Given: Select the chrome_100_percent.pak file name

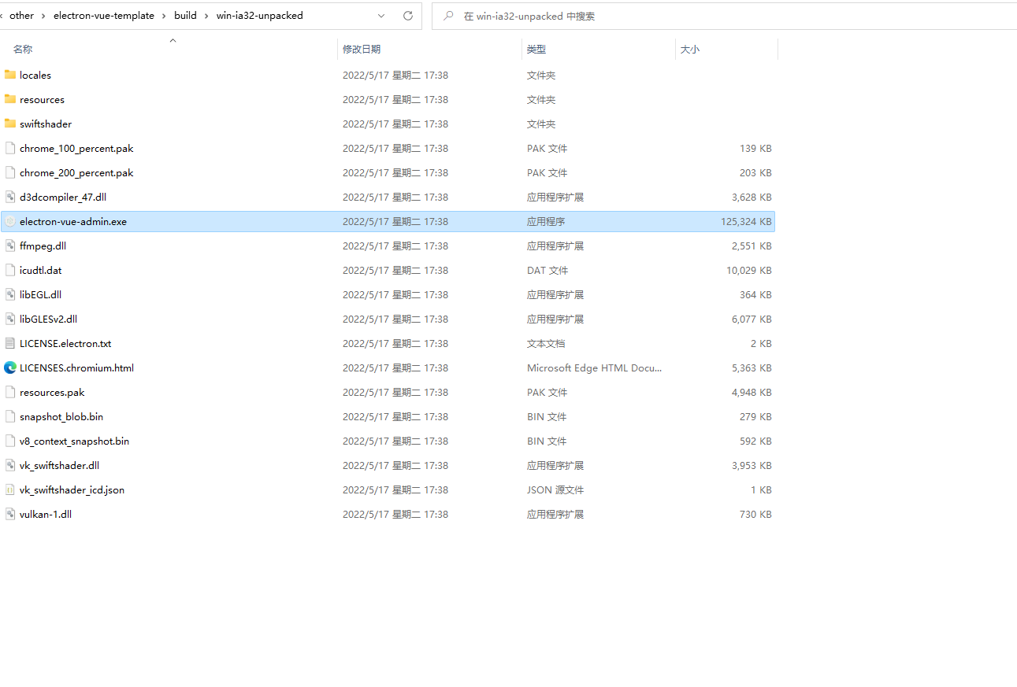Looking at the screenshot, I should (76, 149).
